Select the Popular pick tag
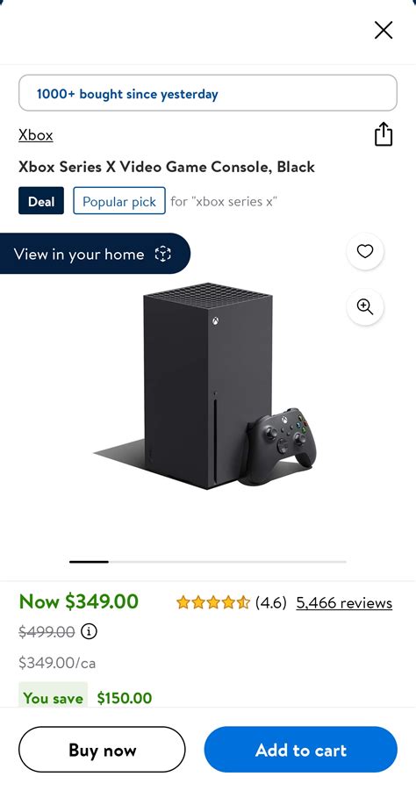Screen dimensions: 416x791 click(x=119, y=201)
